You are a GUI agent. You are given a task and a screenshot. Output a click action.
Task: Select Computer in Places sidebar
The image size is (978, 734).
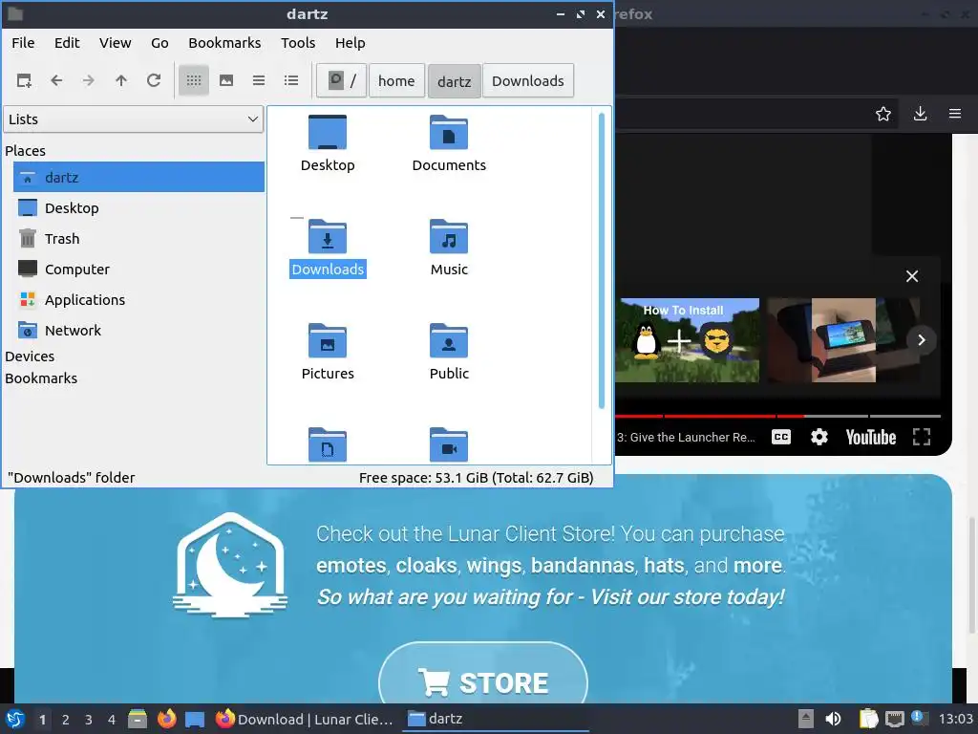click(x=139, y=269)
